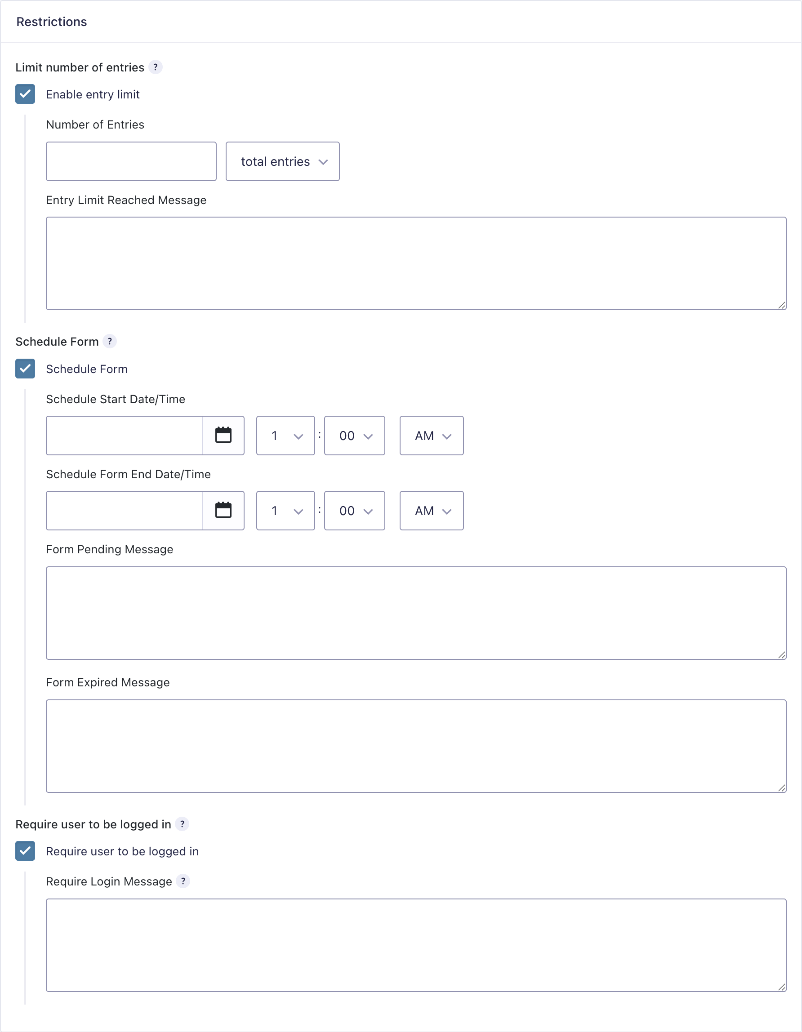Open help for Require Login Message
802x1032 pixels.
[x=184, y=881]
